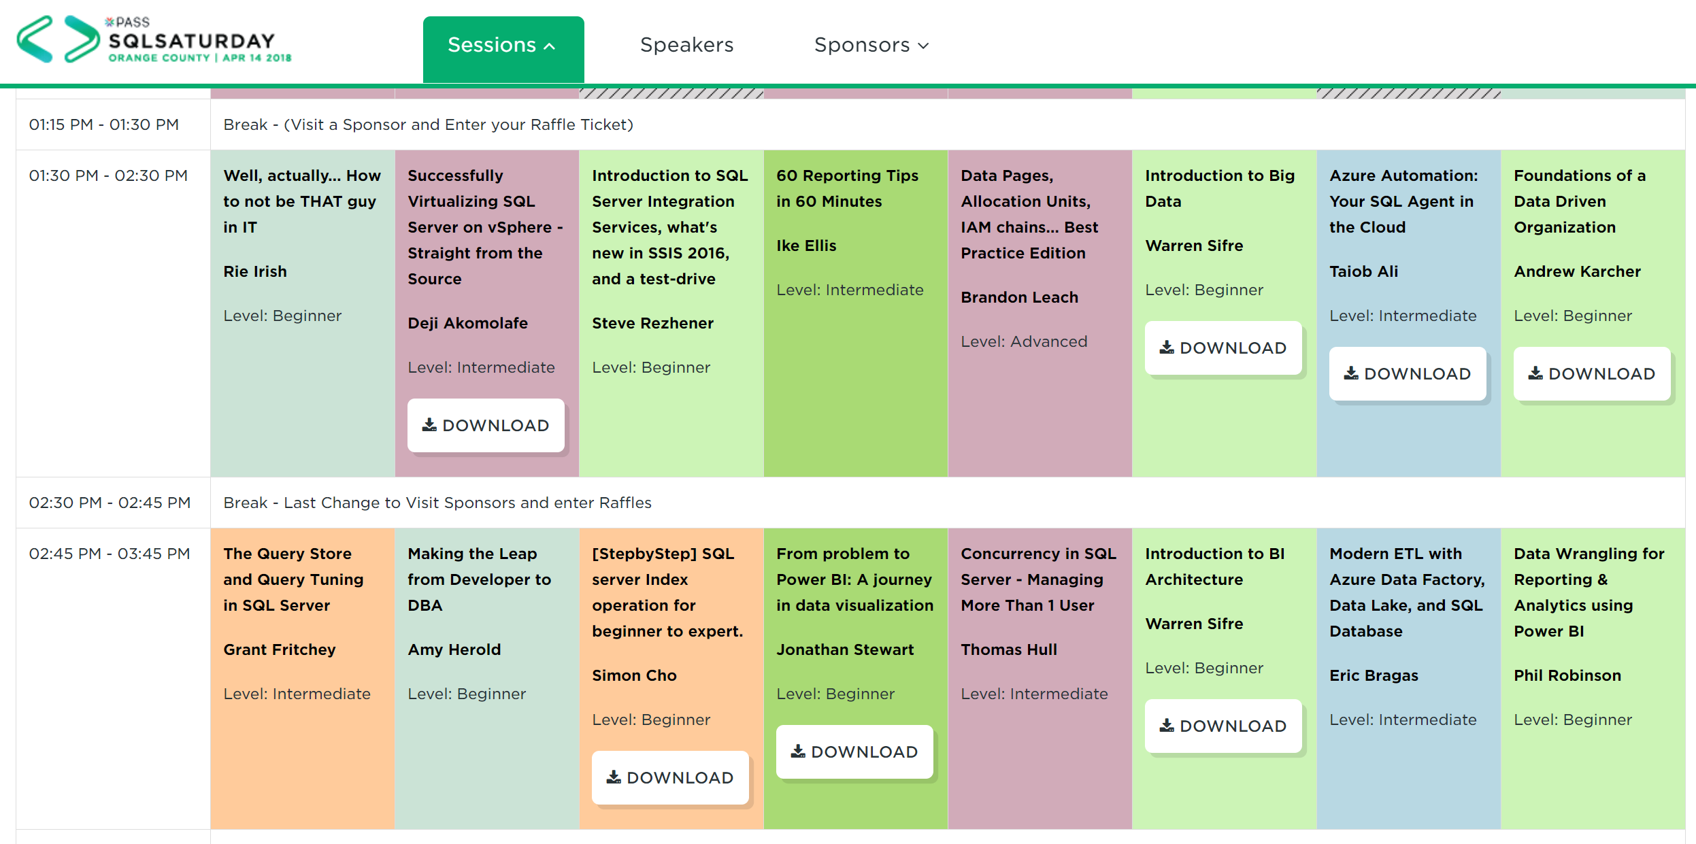Click download icon in Jonathan Stewart's session
This screenshot has width=1696, height=844.
click(x=798, y=751)
